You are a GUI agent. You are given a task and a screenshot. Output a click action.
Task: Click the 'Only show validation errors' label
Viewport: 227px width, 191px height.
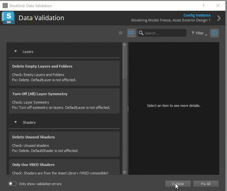coord(40,184)
